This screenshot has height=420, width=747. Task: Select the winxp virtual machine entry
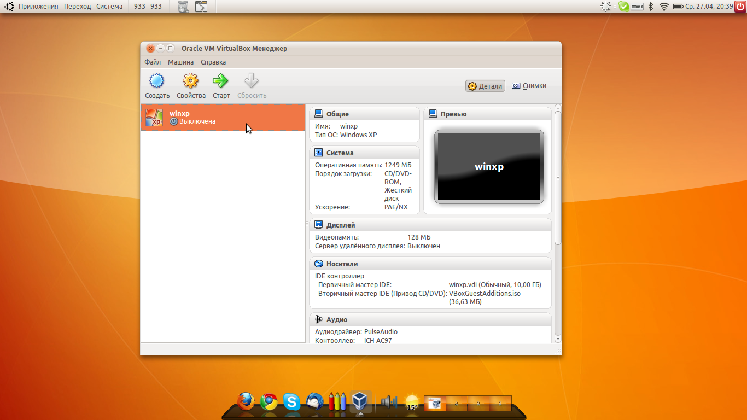coord(223,118)
